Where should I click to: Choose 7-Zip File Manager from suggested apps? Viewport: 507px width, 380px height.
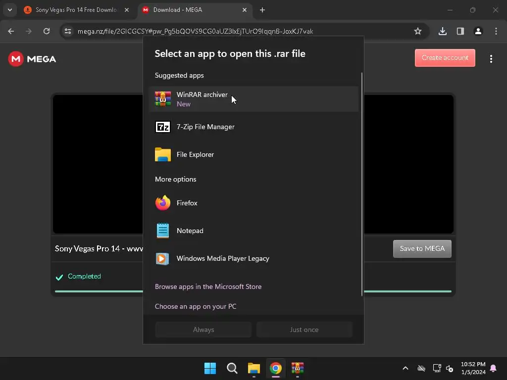pos(254,127)
